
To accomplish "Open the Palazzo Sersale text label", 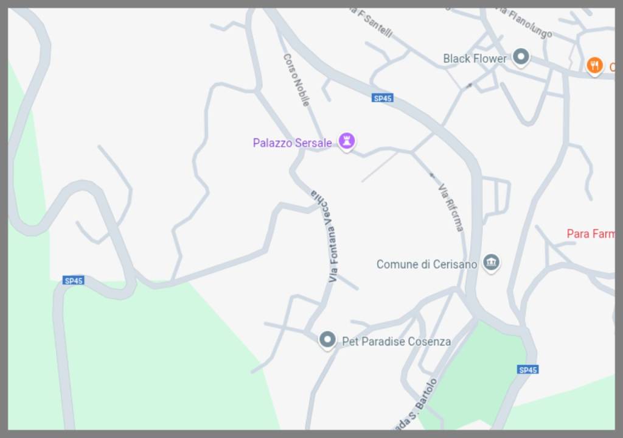I will [293, 143].
